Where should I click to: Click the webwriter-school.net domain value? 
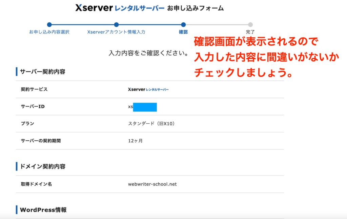pos(152,184)
